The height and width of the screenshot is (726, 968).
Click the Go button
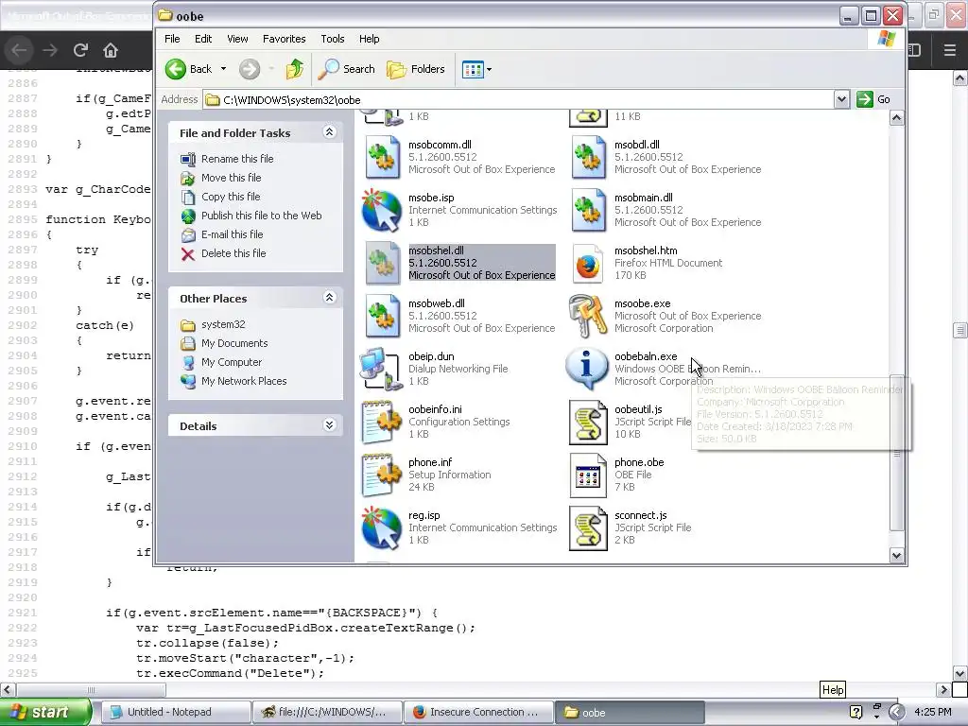coord(873,99)
